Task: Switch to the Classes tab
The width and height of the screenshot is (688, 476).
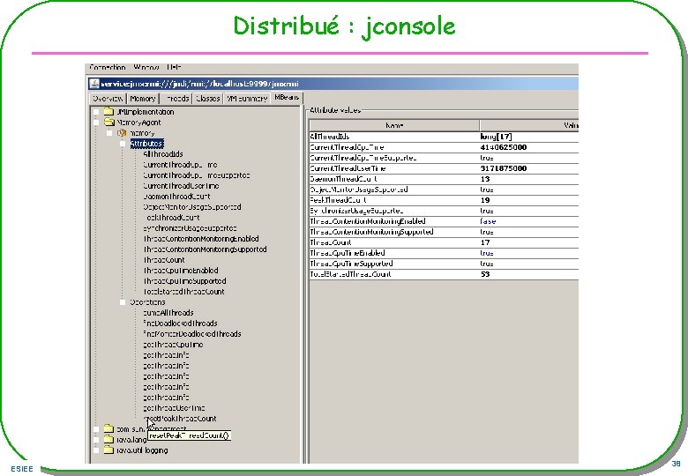Action: [x=208, y=99]
